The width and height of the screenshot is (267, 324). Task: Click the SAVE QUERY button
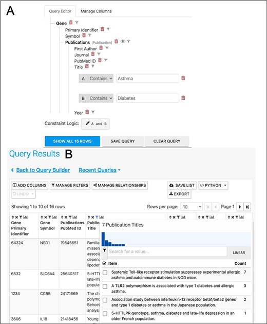coord(123,141)
